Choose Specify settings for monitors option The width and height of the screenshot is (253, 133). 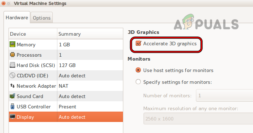pyautogui.click(x=138, y=82)
